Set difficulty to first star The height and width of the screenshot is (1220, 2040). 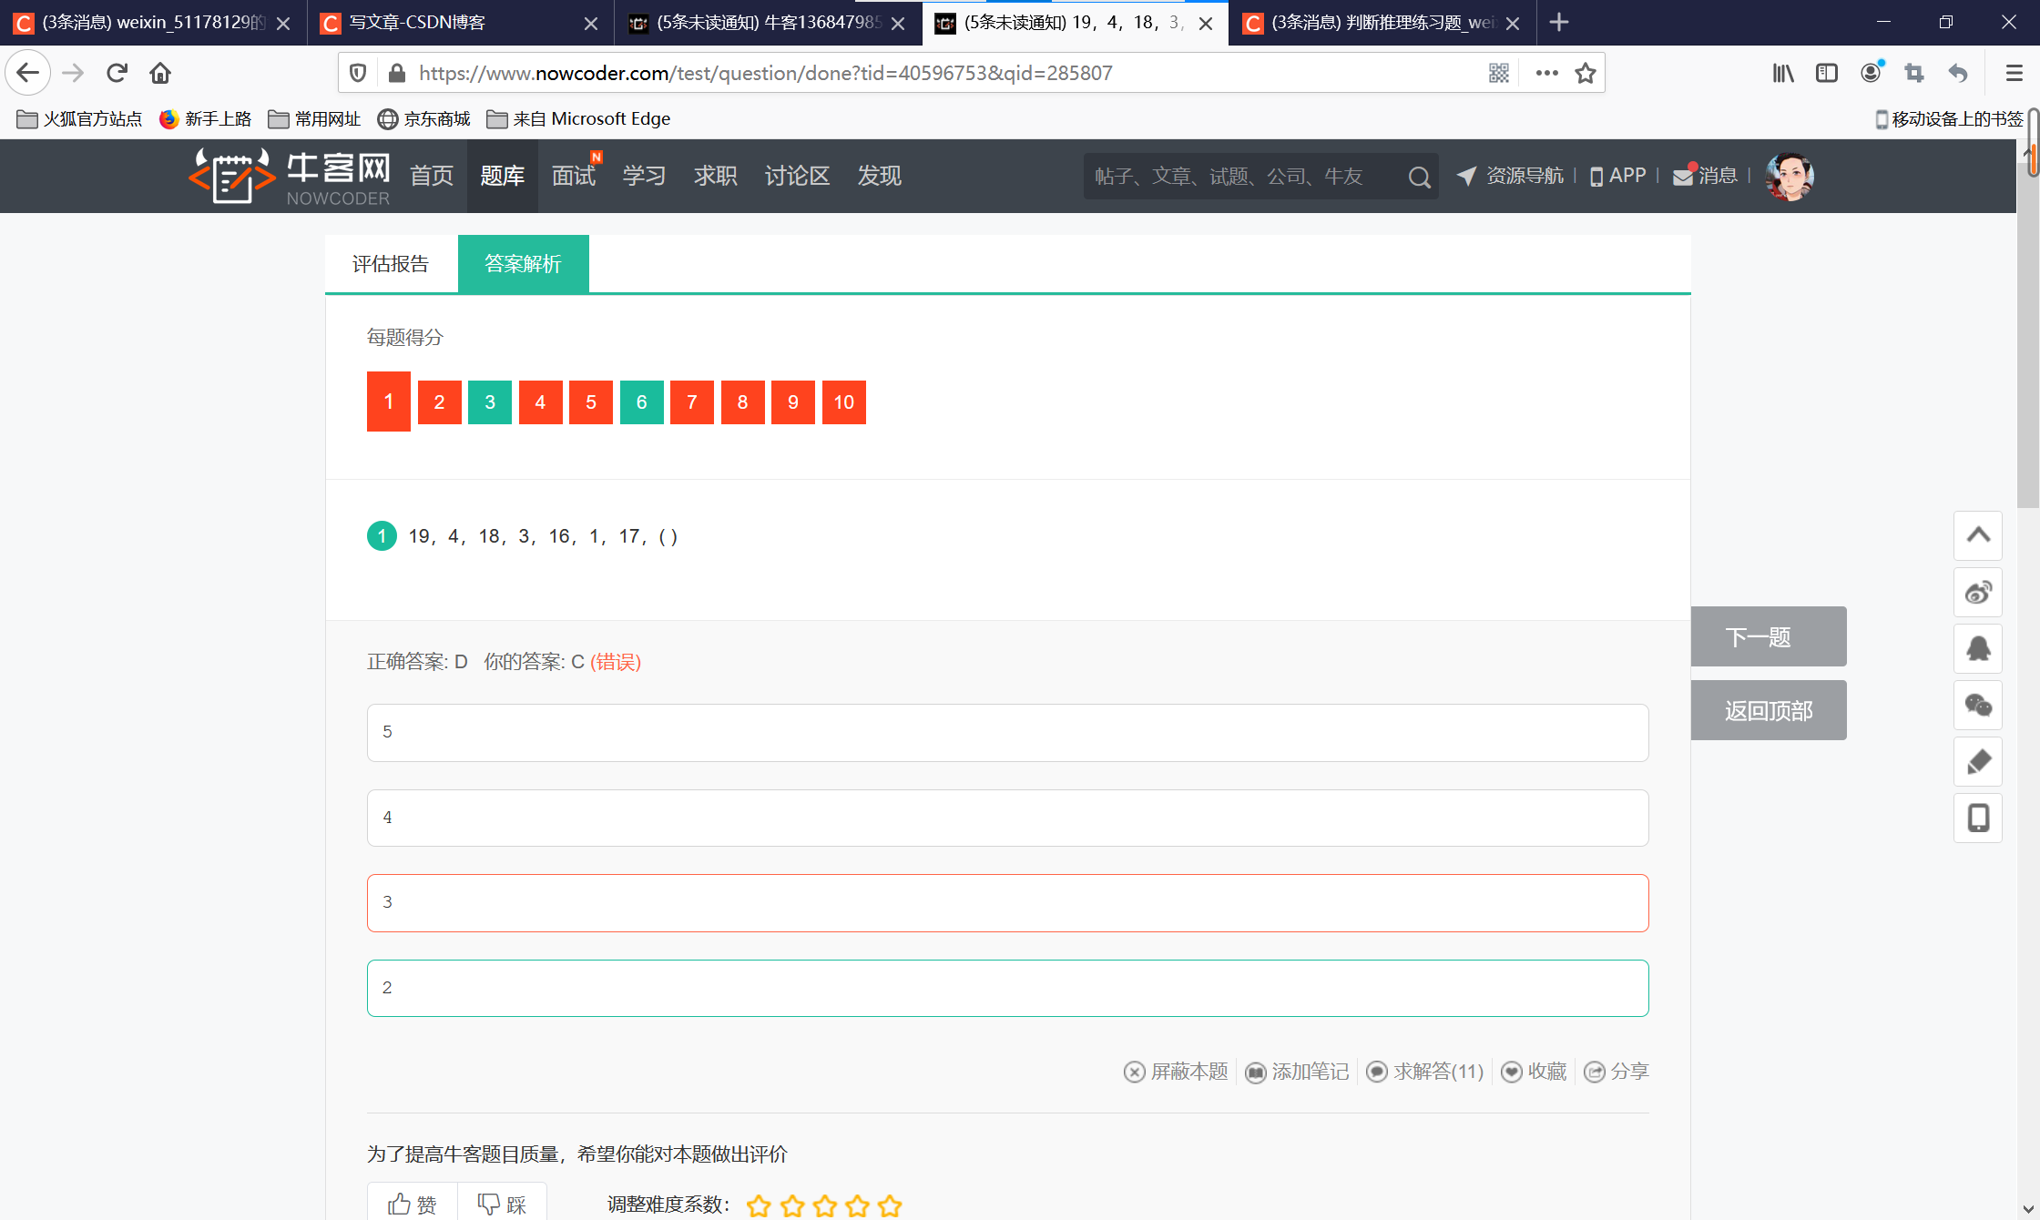[759, 1206]
